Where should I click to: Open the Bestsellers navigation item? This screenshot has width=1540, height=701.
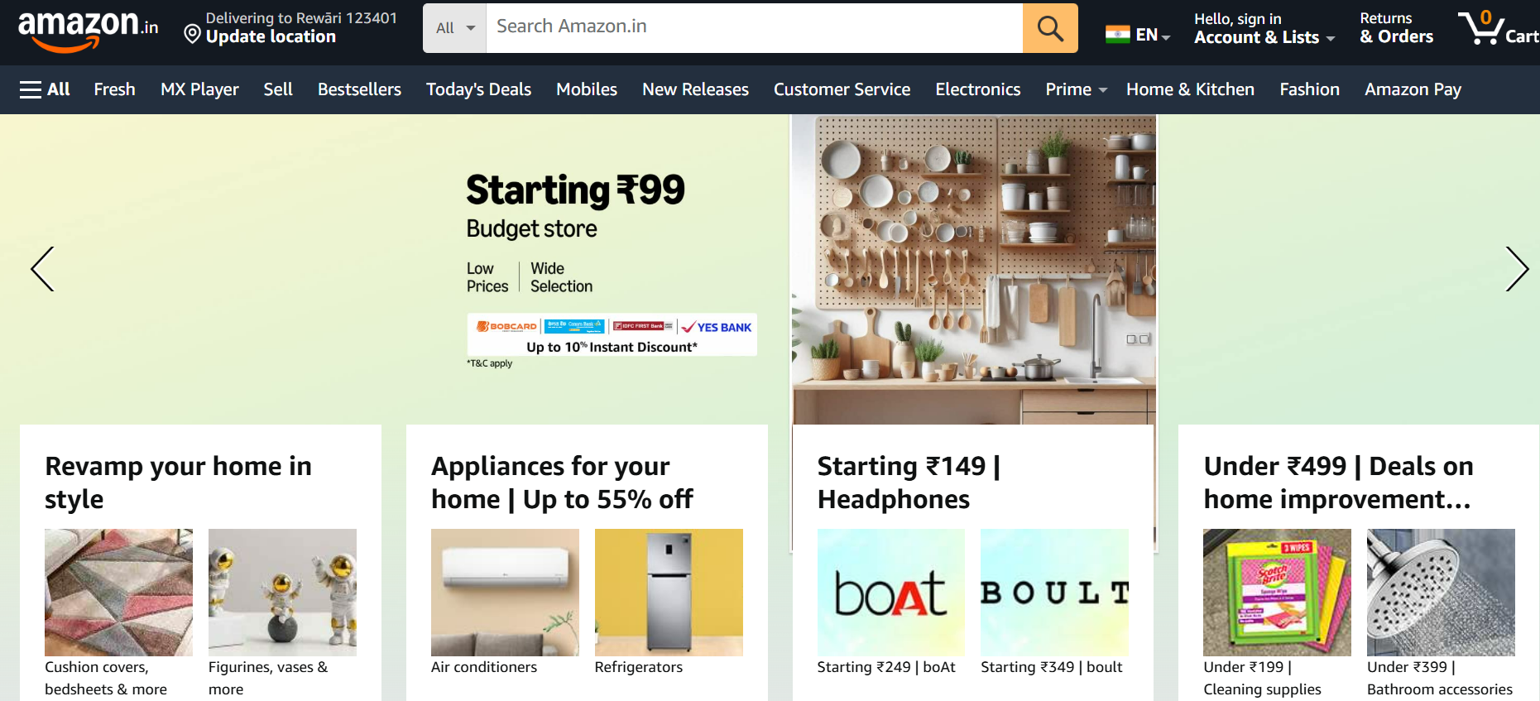(359, 89)
